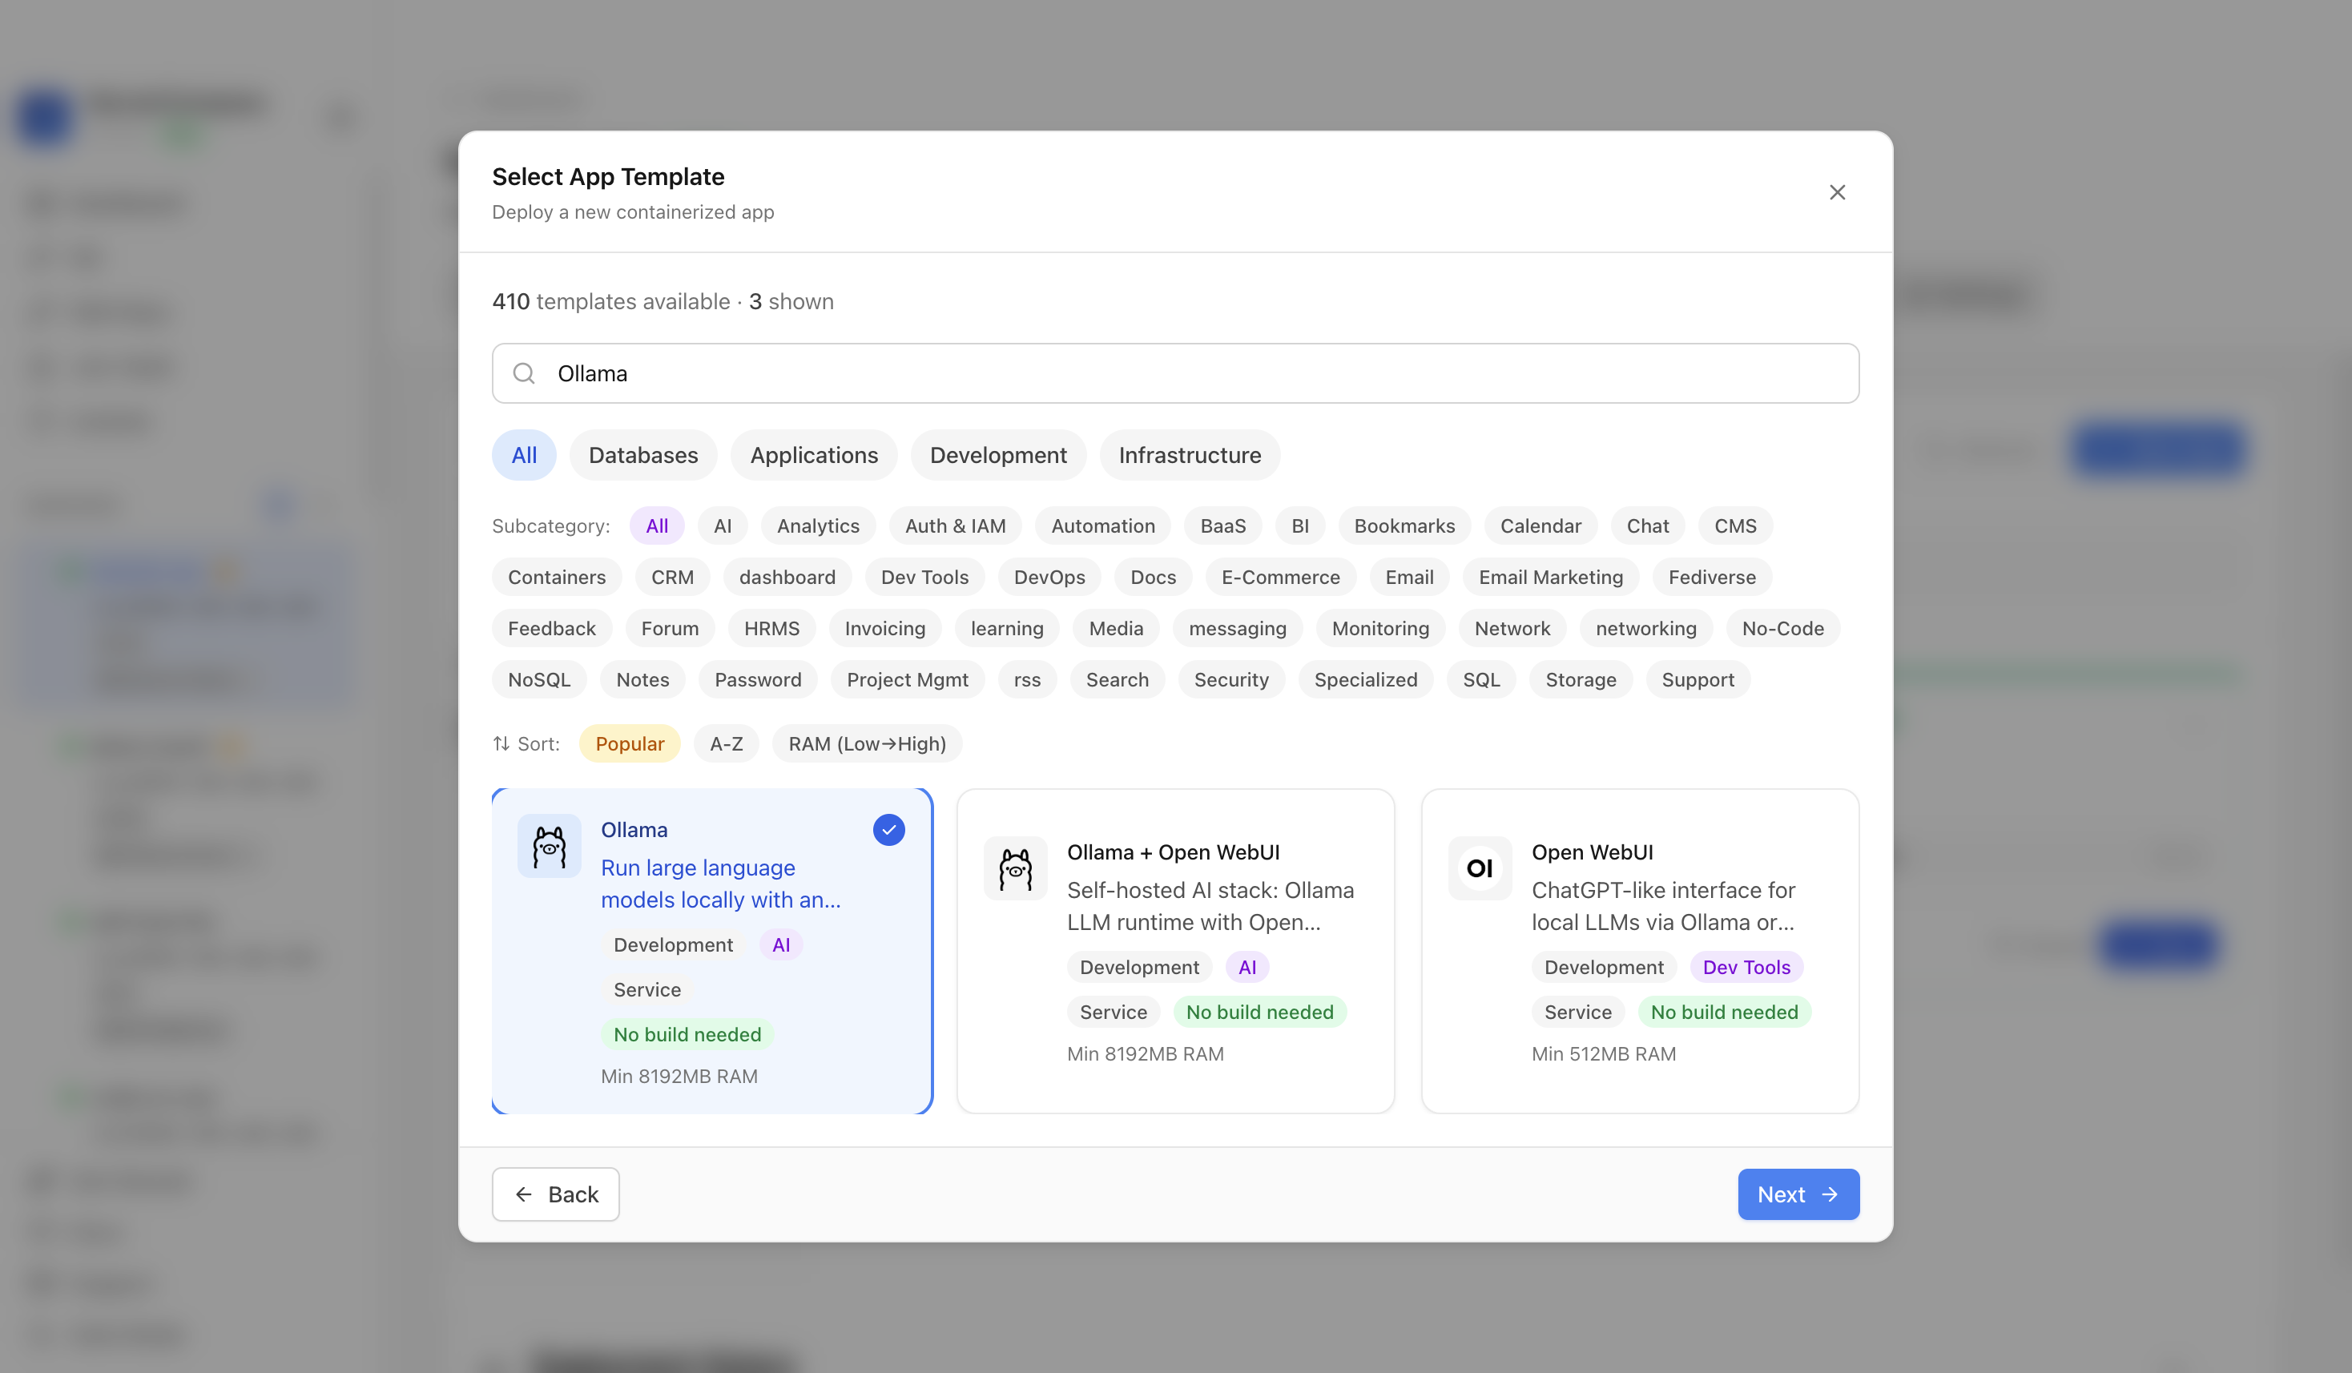The height and width of the screenshot is (1373, 2352).
Task: Filter by BI subcategory
Action: point(1300,526)
